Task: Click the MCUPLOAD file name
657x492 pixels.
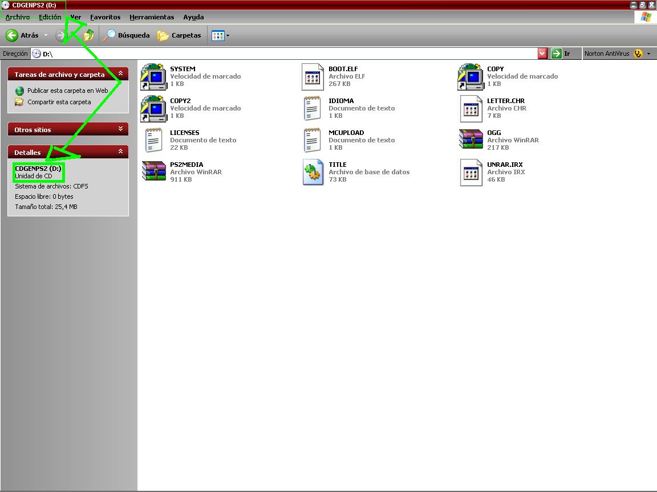Action: pos(346,133)
